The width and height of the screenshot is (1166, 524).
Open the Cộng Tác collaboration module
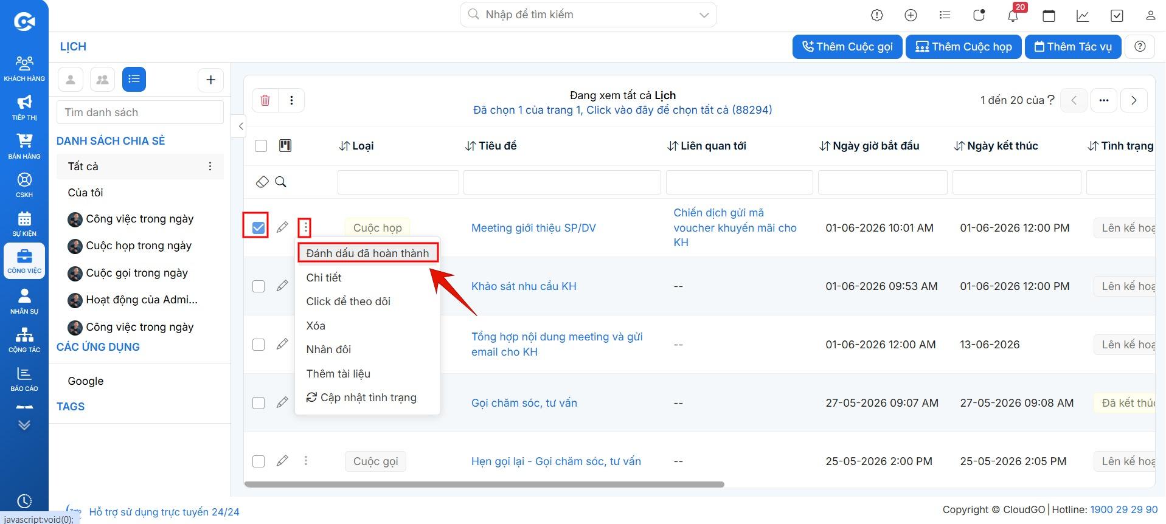coord(24,340)
